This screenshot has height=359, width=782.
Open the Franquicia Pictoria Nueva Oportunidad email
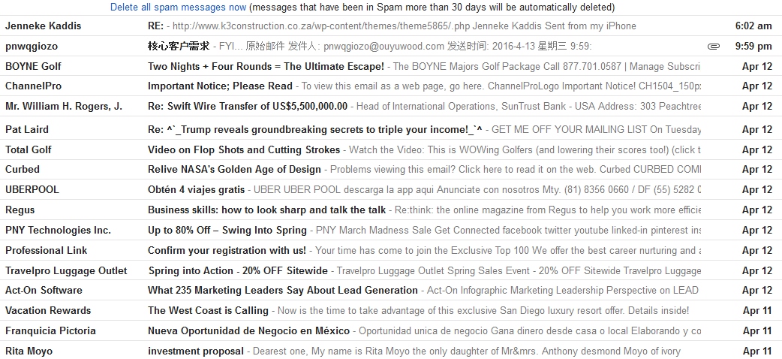pos(248,330)
